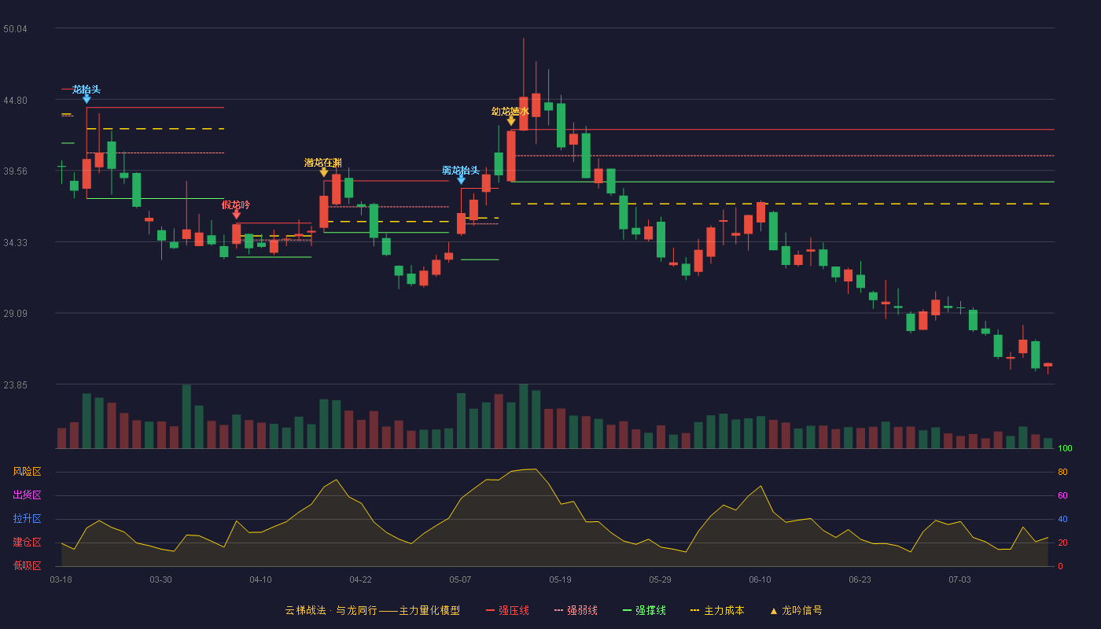Click the 风险区 zone label

pos(27,472)
